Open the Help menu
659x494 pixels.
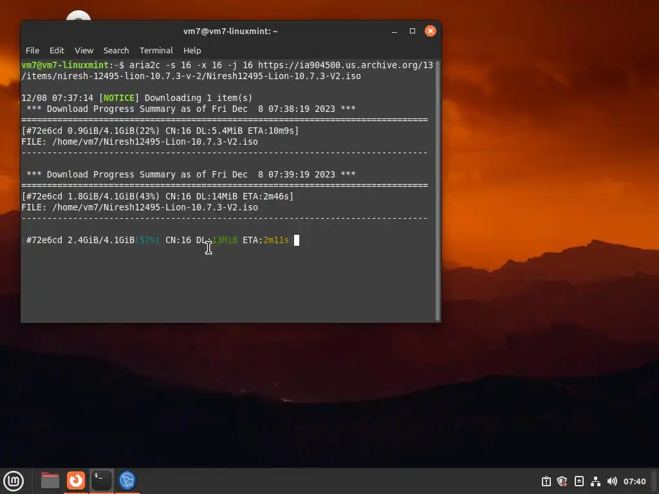[192, 50]
